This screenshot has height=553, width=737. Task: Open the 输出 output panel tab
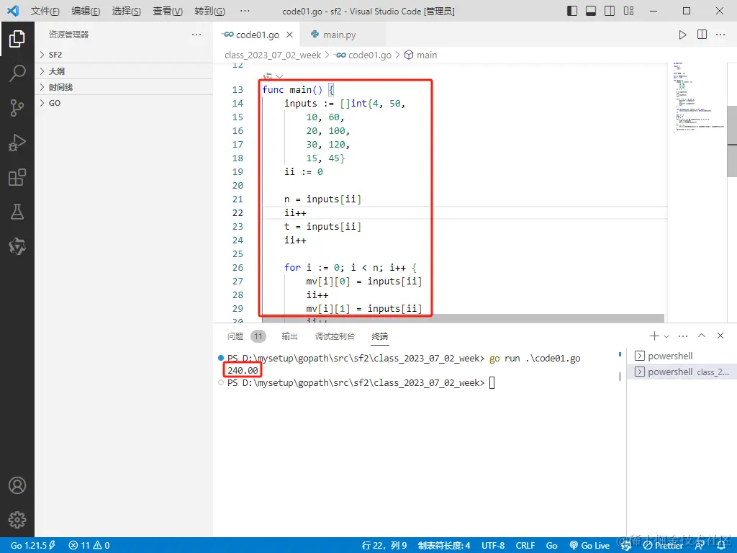289,336
